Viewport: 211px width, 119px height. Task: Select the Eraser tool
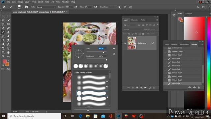click(8, 36)
